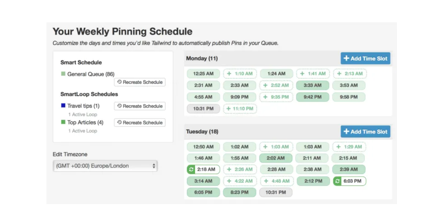Click the plus icon on 9:35 PM slot
446x223 pixels.
[266, 97]
